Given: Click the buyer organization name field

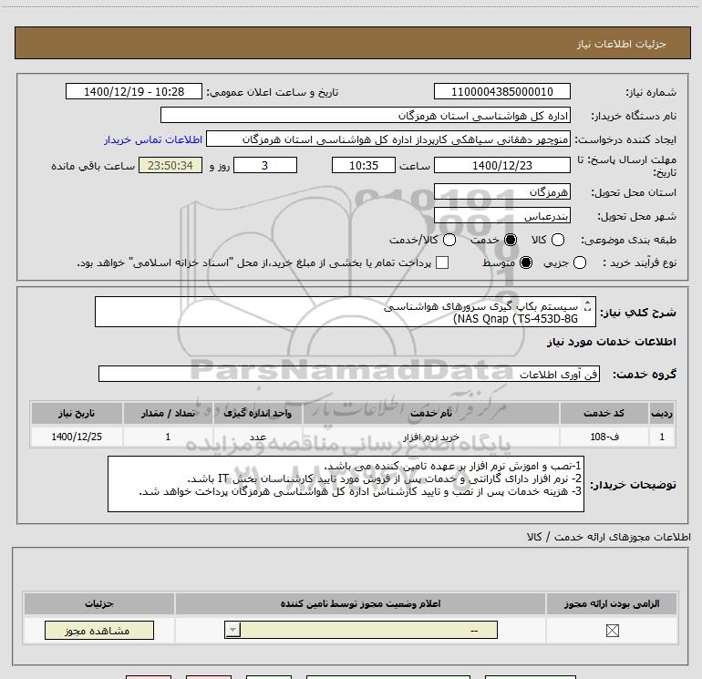Looking at the screenshot, I should (x=366, y=116).
